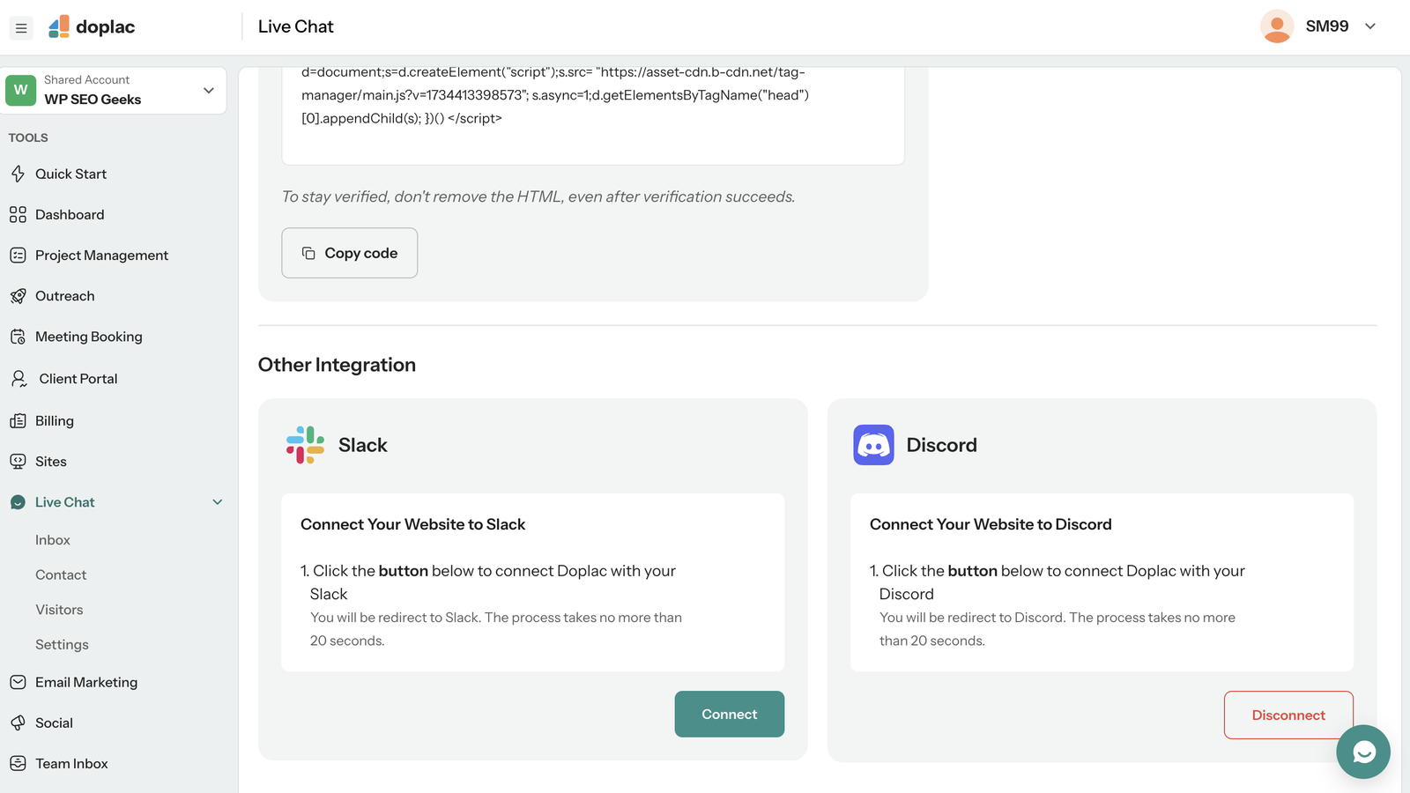Click the Client Portal person icon
The height and width of the screenshot is (793, 1410).
click(19, 379)
